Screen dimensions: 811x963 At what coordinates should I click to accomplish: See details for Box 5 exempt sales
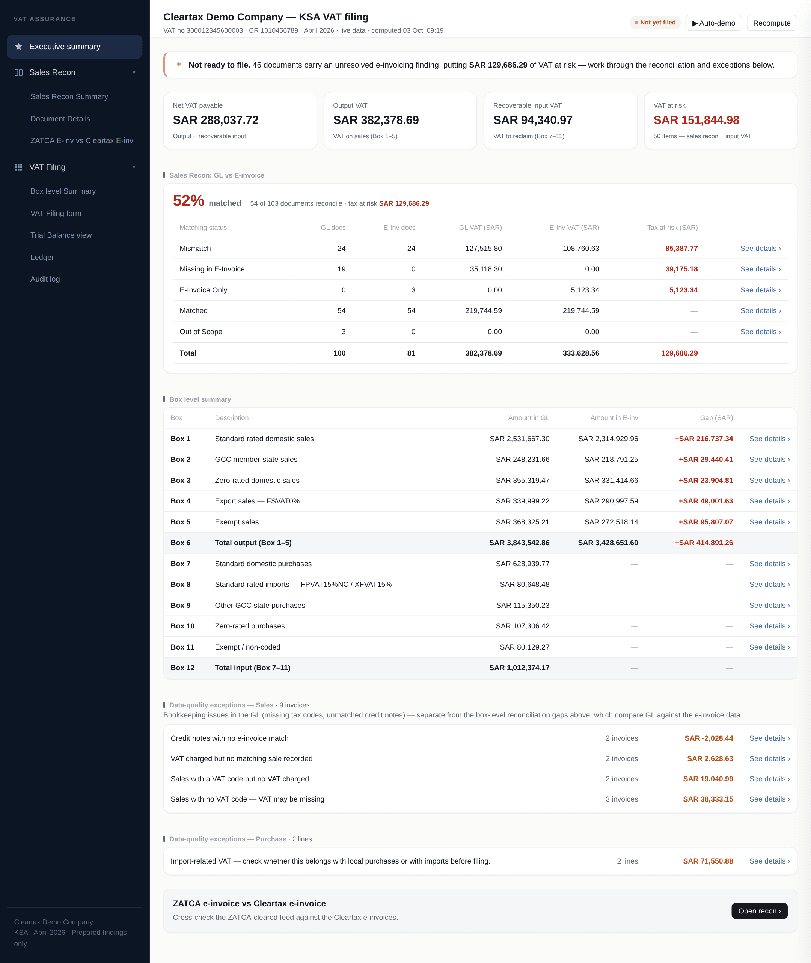(x=769, y=522)
